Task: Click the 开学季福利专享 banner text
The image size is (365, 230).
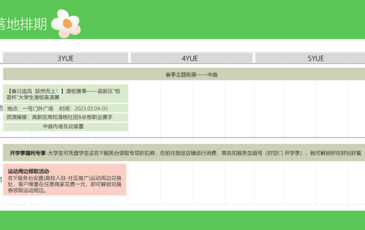Action: 185,153
